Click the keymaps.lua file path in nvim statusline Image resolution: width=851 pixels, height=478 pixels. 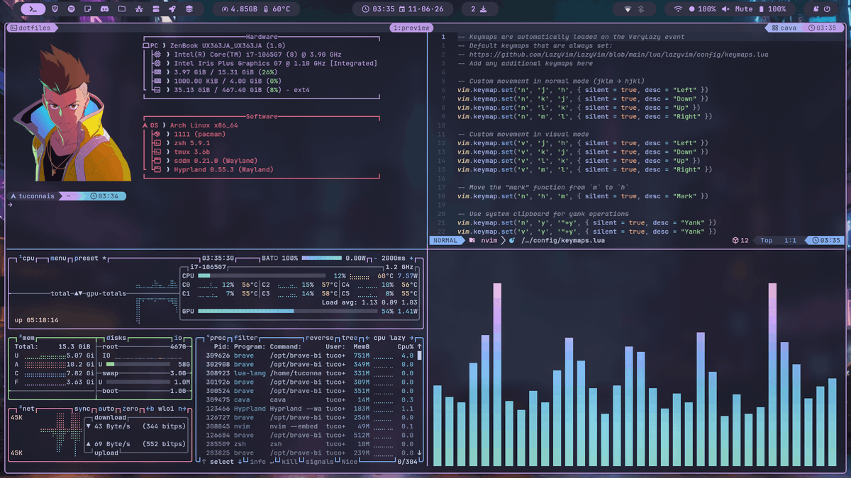(x=563, y=241)
